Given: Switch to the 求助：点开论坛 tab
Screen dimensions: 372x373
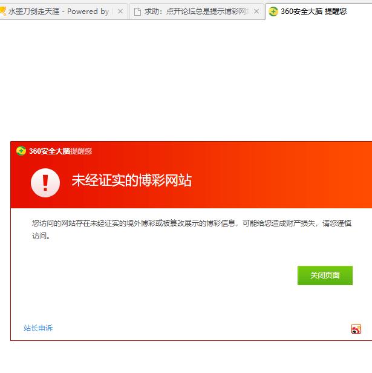Looking at the screenshot, I should tap(196, 11).
